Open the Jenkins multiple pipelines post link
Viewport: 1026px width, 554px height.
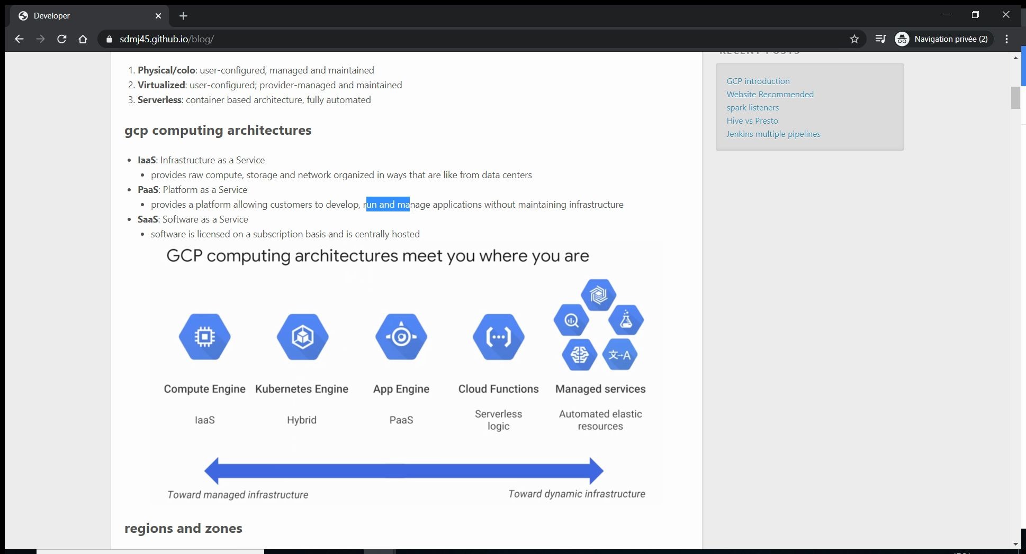(773, 134)
